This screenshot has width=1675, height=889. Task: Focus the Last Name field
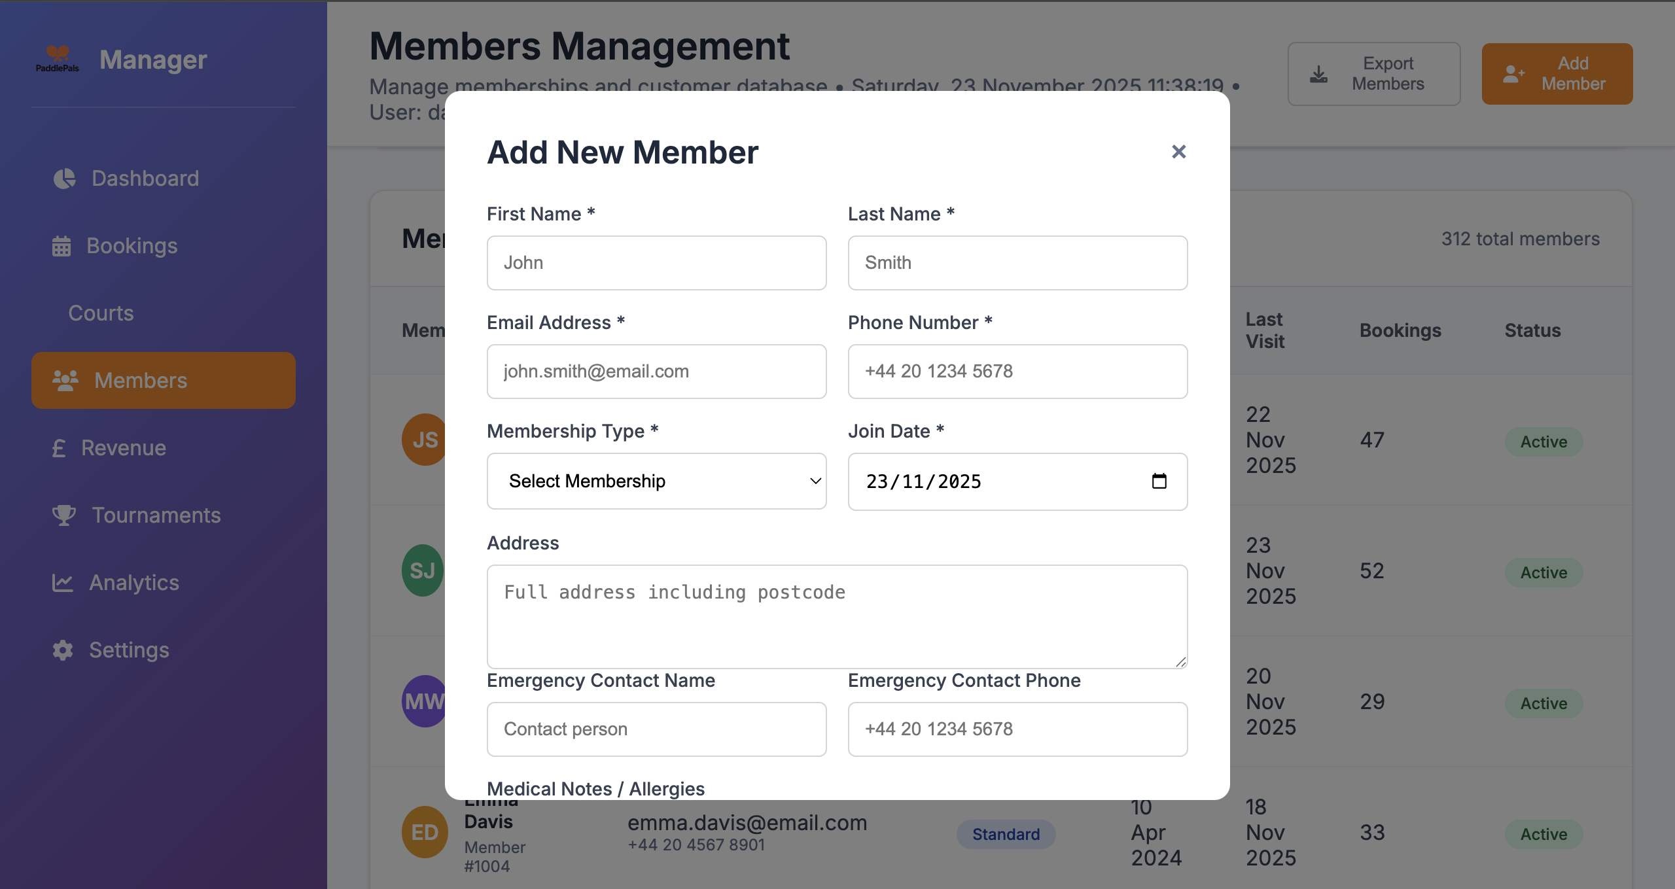coord(1018,263)
